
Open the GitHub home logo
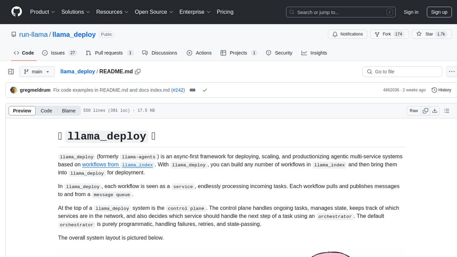tap(16, 12)
